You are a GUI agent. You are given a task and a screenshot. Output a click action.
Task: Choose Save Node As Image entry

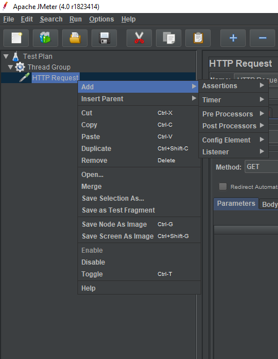[140, 224]
